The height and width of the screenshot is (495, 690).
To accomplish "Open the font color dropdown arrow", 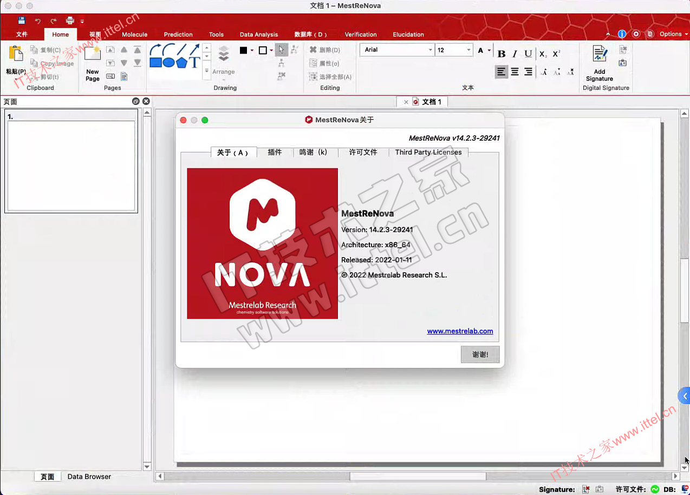I will [489, 50].
